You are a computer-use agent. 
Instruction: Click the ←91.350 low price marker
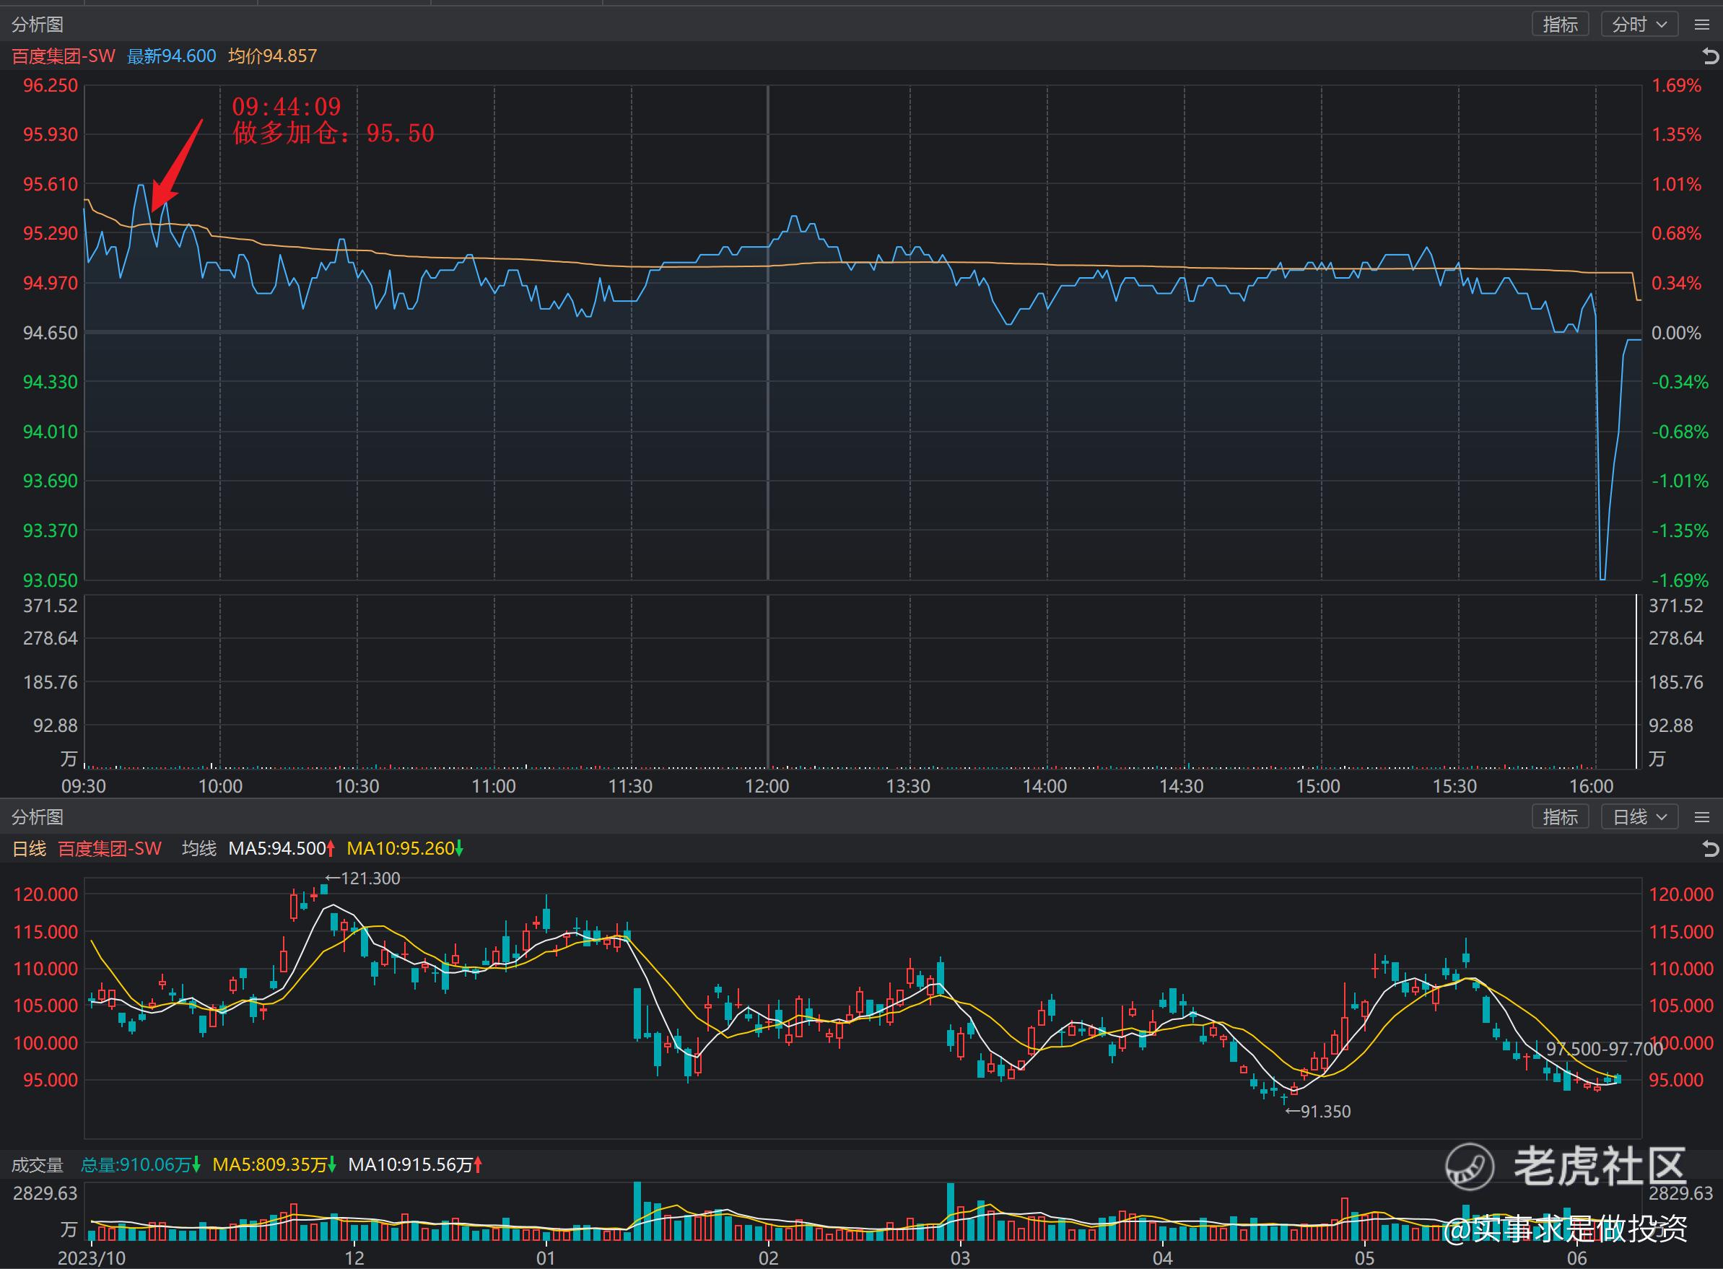click(x=1317, y=1111)
